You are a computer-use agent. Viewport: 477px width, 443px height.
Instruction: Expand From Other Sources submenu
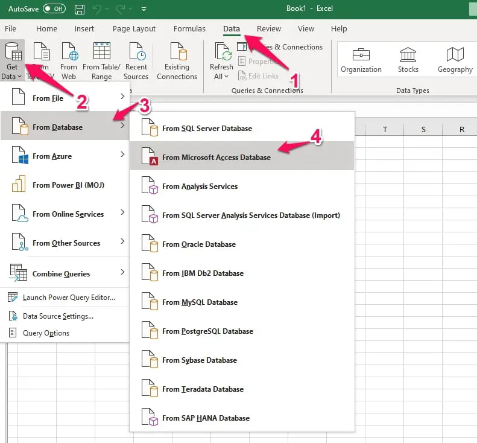(x=65, y=243)
